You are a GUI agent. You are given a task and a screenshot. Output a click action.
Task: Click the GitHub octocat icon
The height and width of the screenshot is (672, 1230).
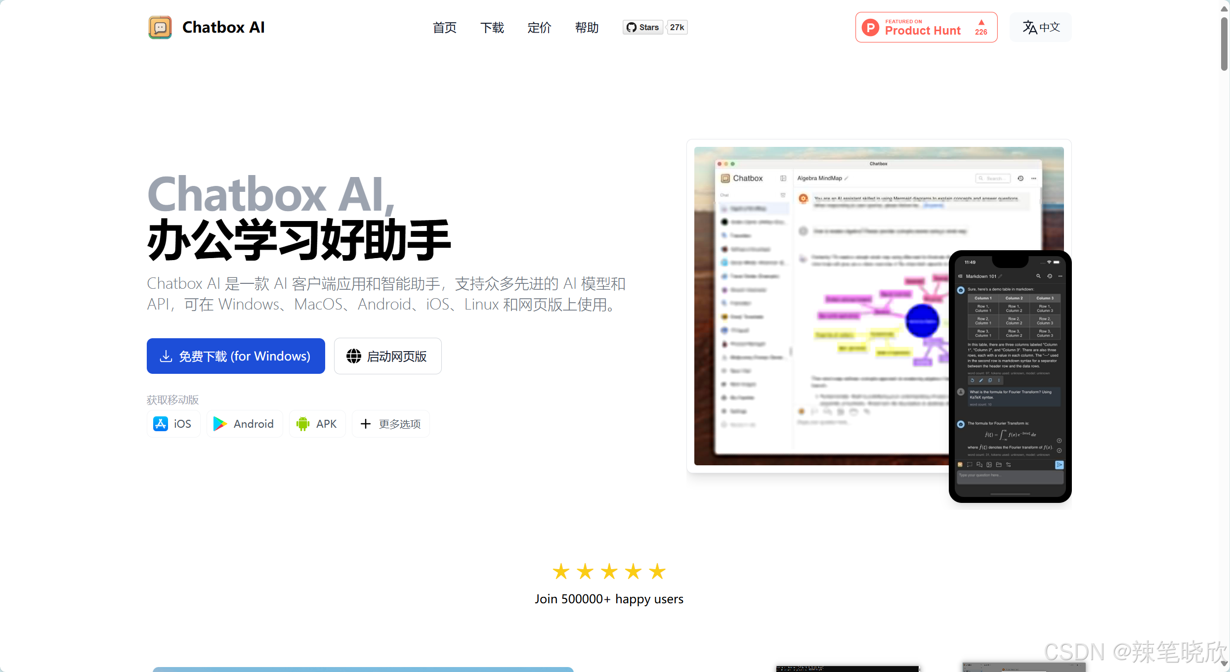tap(631, 27)
